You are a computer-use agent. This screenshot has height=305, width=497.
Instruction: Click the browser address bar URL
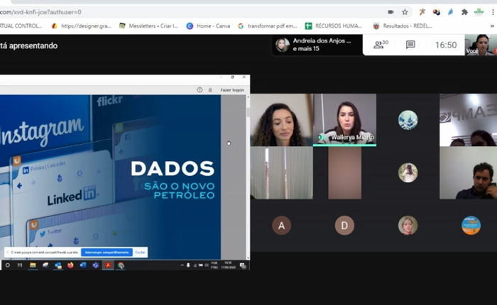point(43,12)
